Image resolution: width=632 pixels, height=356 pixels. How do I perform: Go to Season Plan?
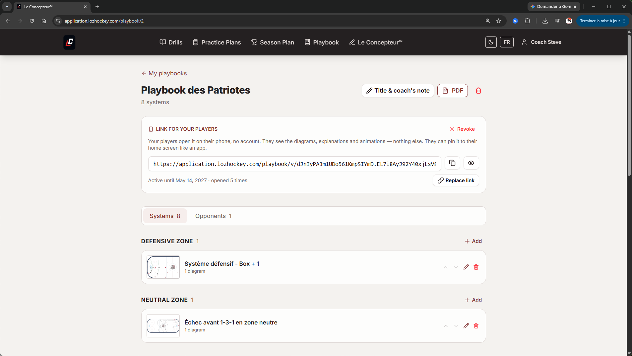pyautogui.click(x=273, y=42)
